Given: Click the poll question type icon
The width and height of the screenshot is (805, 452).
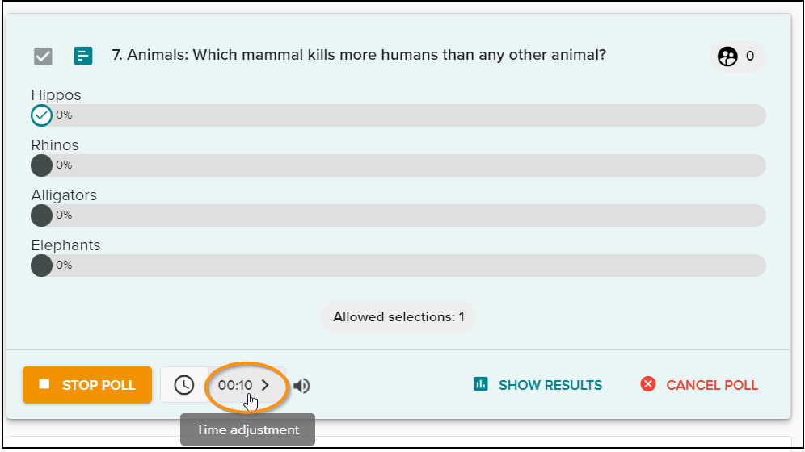Looking at the screenshot, I should 83,56.
